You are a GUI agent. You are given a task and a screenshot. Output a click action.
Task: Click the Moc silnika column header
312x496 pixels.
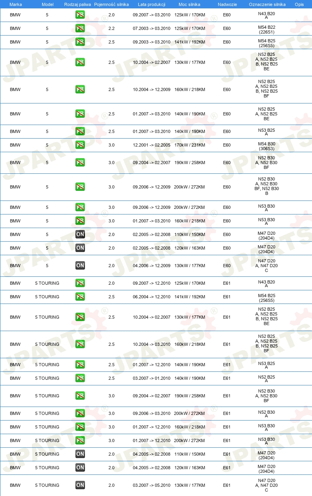click(x=190, y=4)
